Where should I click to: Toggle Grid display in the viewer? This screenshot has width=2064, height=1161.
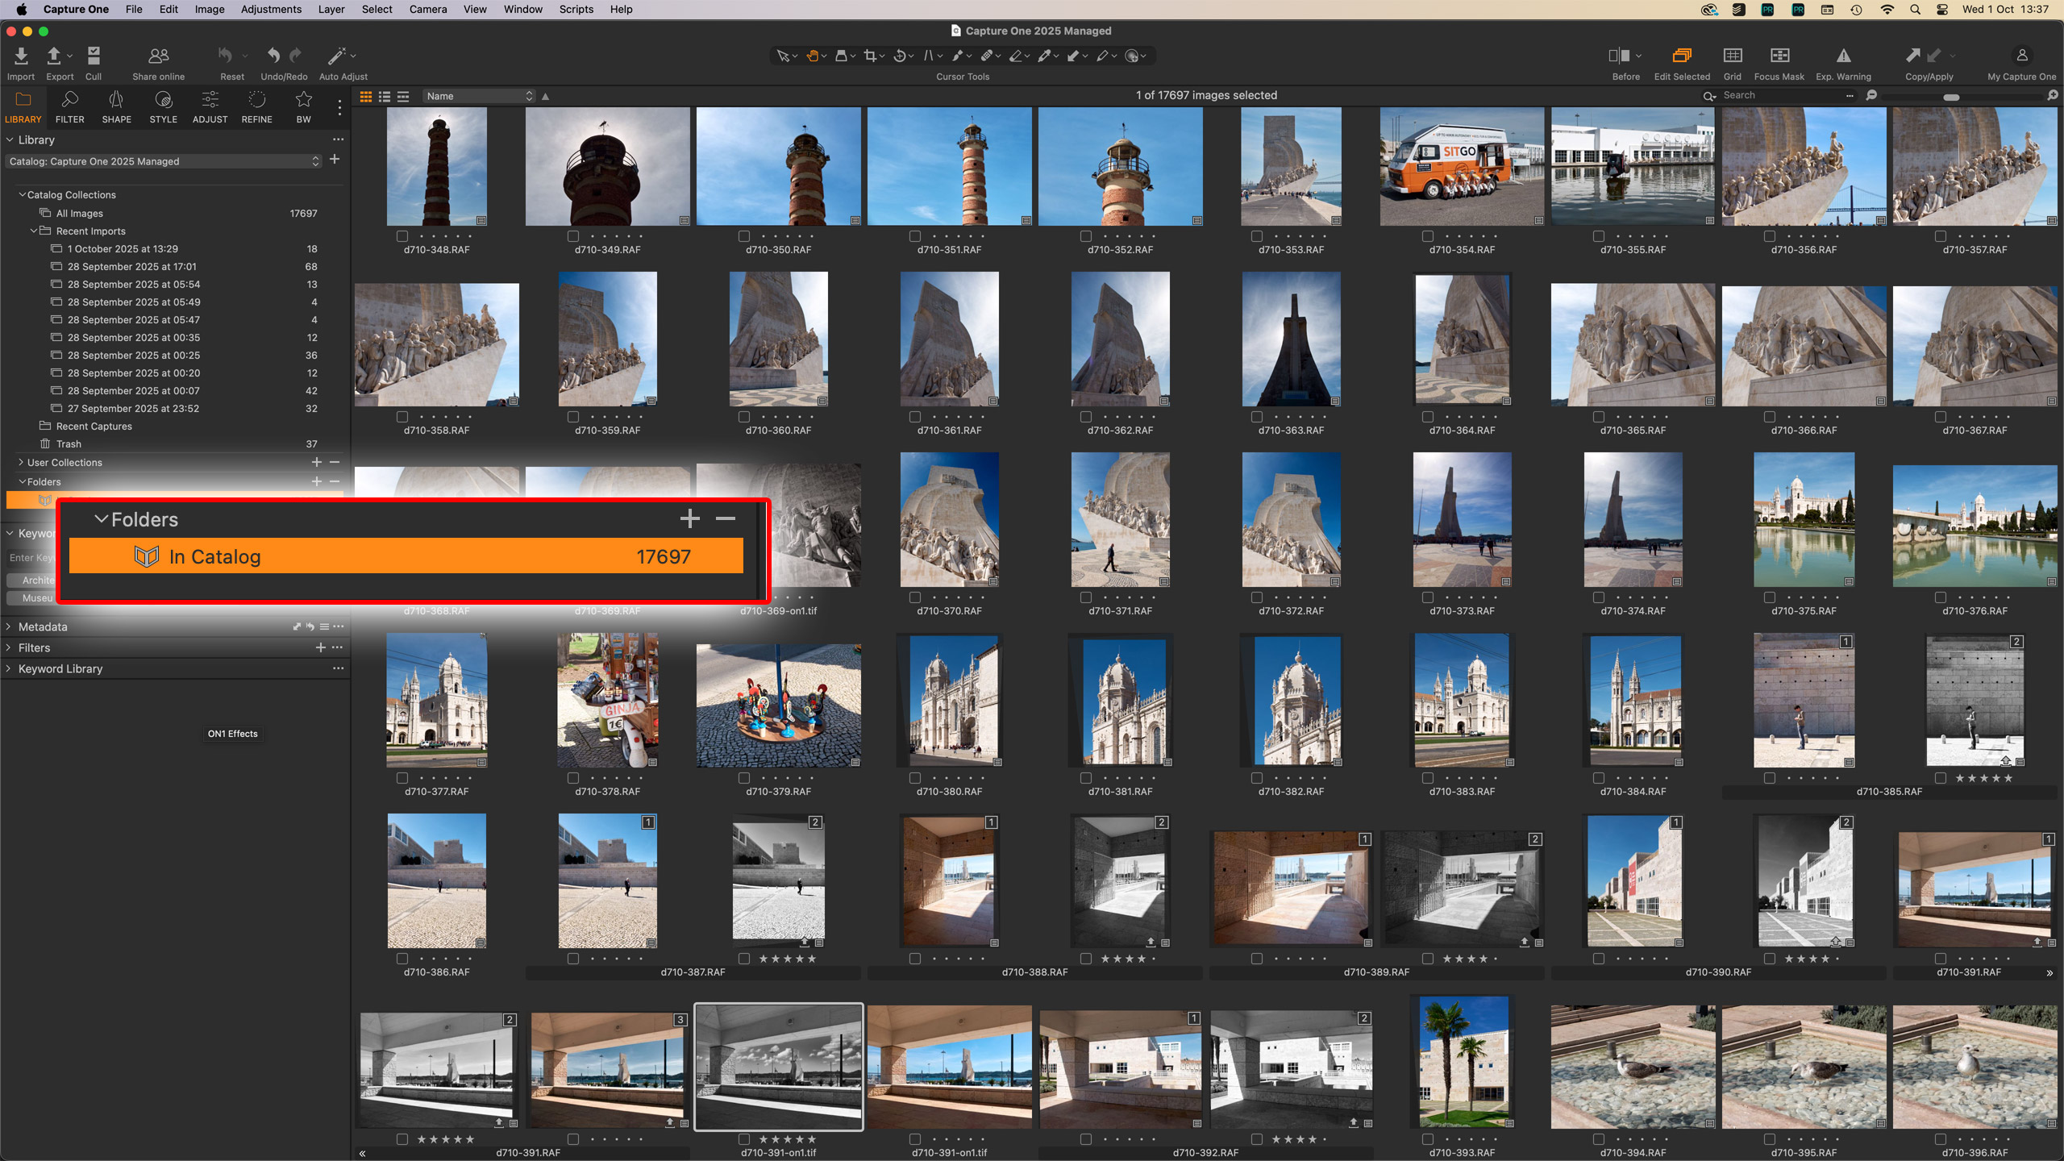coord(1732,56)
